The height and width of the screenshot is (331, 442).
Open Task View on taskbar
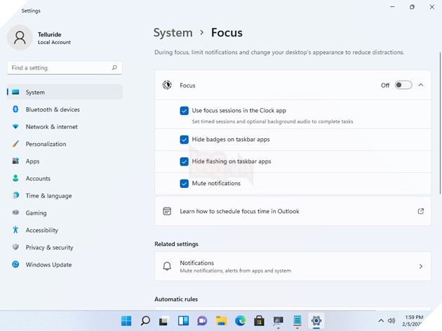click(x=164, y=320)
